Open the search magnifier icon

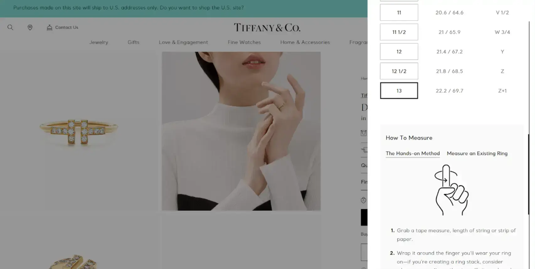pyautogui.click(x=10, y=27)
